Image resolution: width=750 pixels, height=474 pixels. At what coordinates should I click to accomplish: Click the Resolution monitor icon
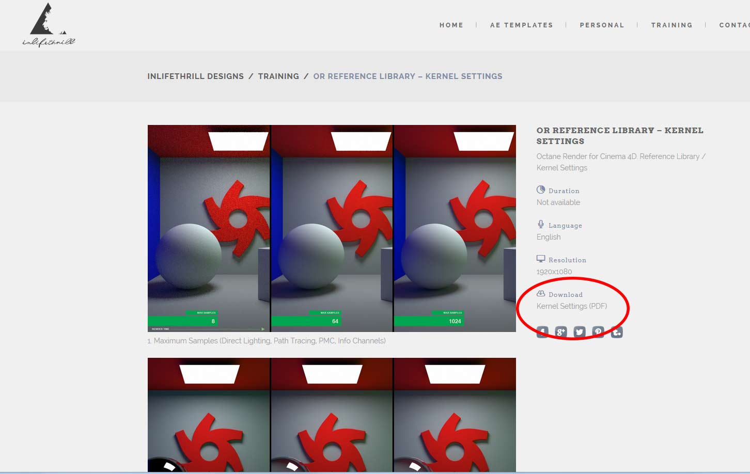tap(541, 259)
